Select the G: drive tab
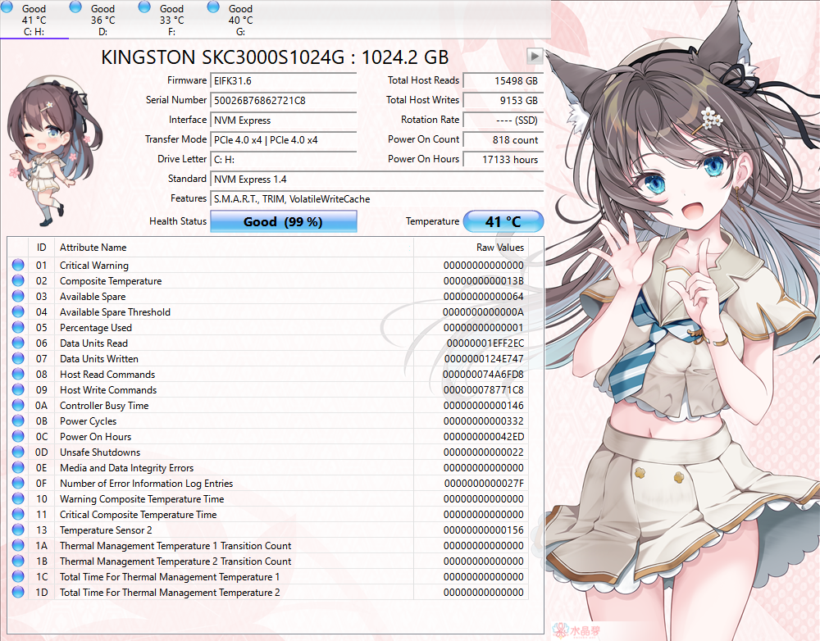 click(240, 20)
